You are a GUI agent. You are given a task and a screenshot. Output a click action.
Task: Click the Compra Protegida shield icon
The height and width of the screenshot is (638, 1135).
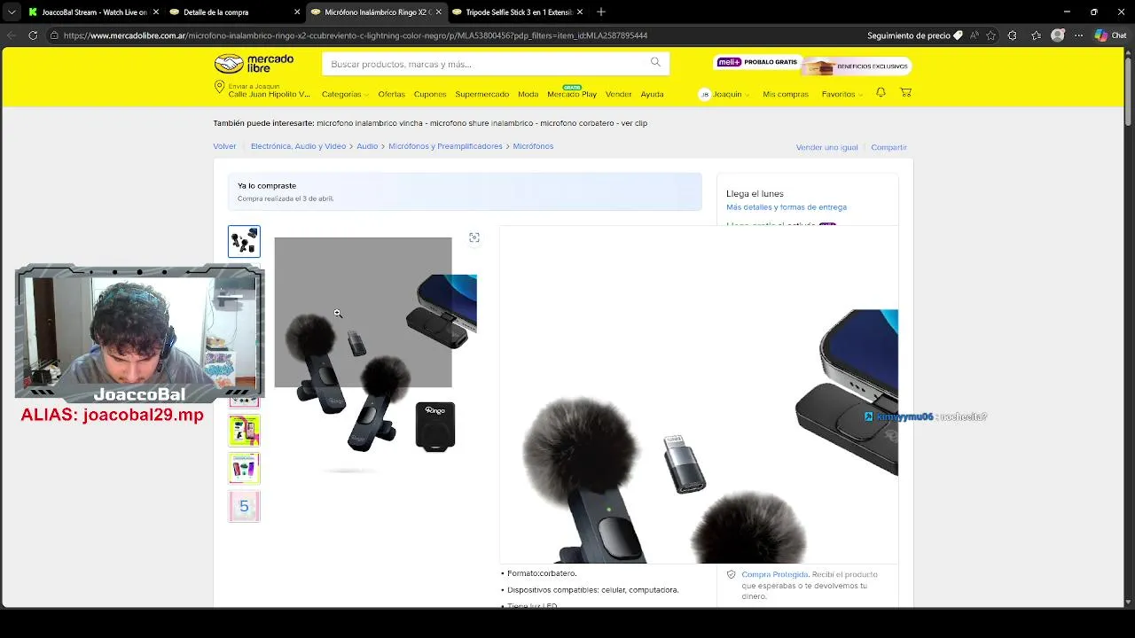pyautogui.click(x=732, y=574)
